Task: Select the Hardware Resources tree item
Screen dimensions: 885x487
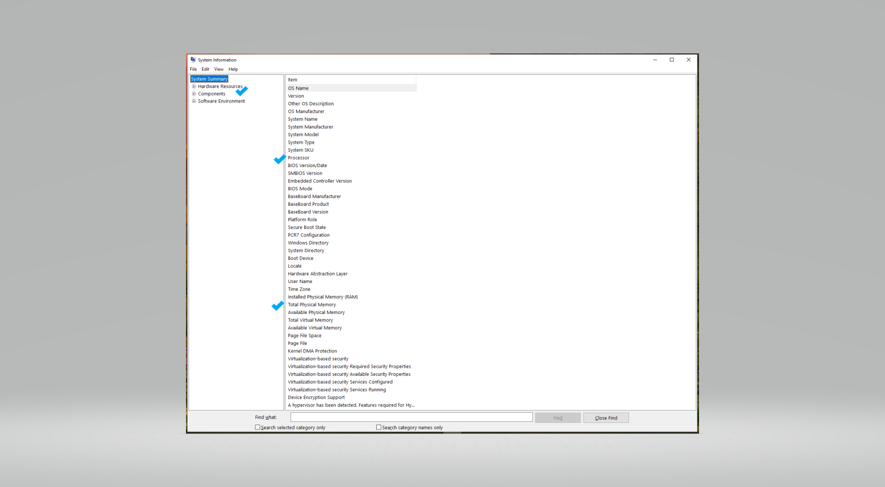Action: point(220,87)
